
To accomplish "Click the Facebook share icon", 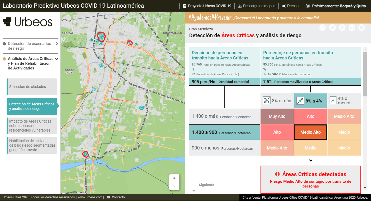I will (x=342, y=27).
